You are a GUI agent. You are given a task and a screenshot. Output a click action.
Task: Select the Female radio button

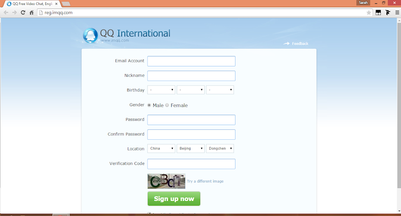(x=167, y=105)
